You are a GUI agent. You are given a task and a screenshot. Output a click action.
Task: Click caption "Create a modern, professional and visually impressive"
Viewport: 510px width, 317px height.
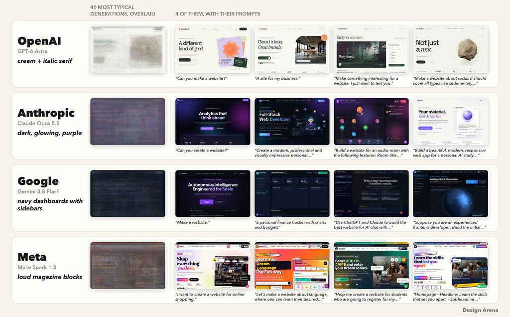(x=288, y=153)
